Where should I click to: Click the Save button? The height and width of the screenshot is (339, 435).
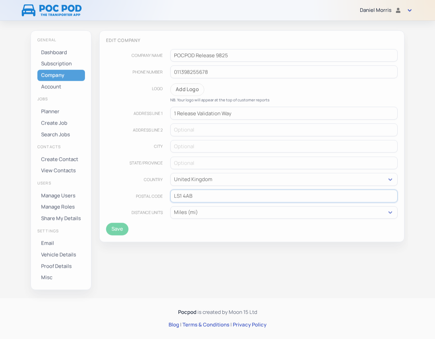pyautogui.click(x=117, y=229)
